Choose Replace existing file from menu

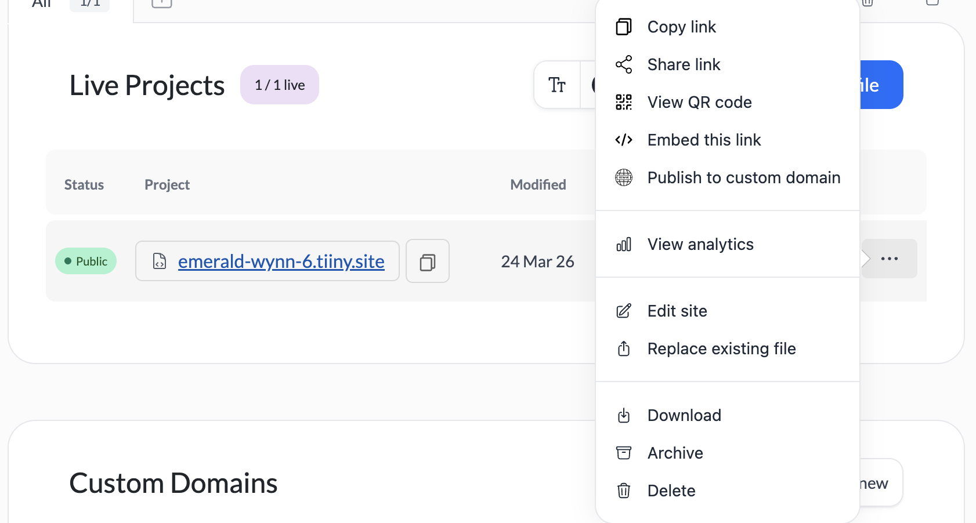(x=721, y=348)
